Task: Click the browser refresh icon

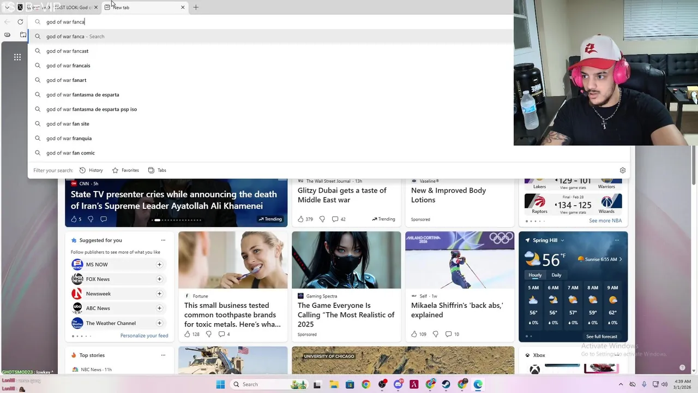Action: coord(20,22)
